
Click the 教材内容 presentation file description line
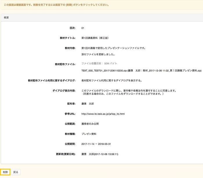[113, 48]
